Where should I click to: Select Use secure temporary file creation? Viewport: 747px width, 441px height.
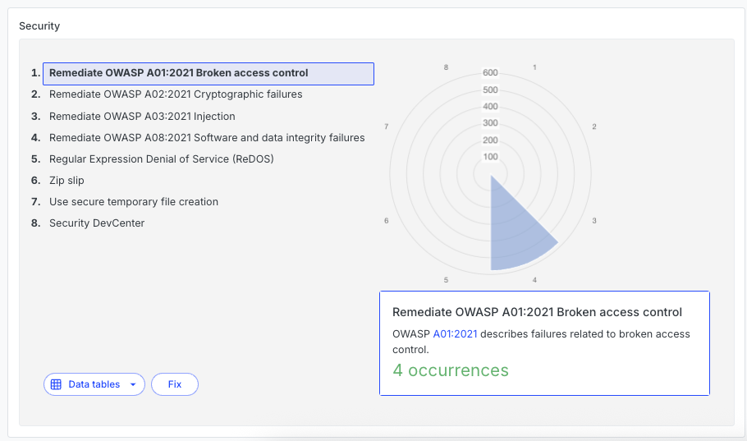[134, 202]
